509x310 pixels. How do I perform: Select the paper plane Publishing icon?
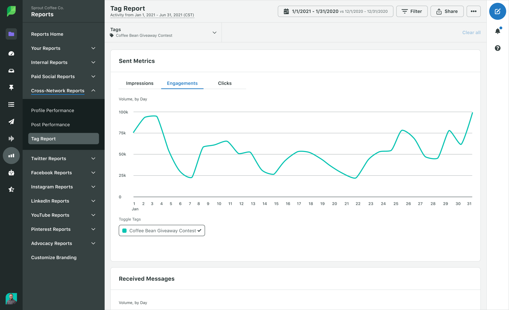point(11,122)
